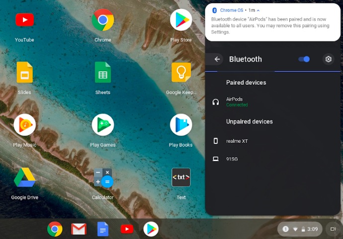Pair with realme XT device
Image resolution: width=343 pixels, height=239 pixels.
click(x=273, y=141)
